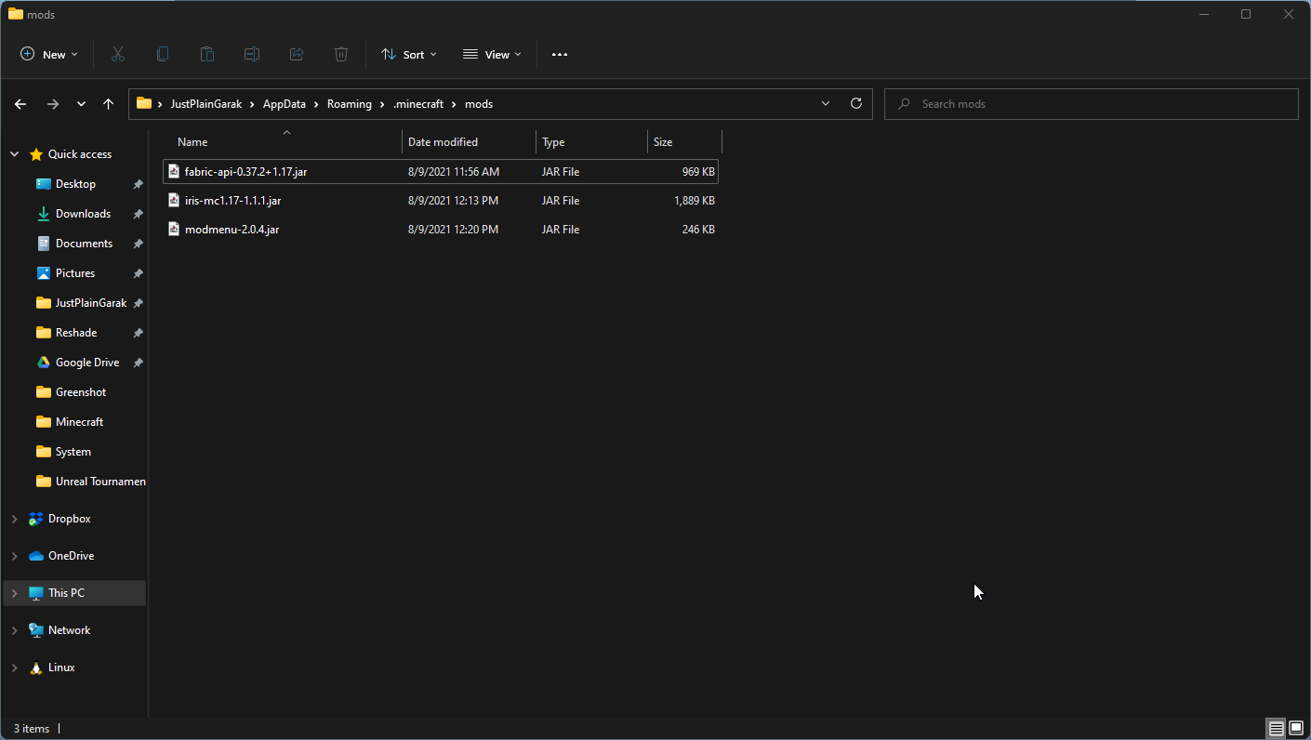Open the View dropdown menu
The image size is (1311, 740).
(493, 55)
